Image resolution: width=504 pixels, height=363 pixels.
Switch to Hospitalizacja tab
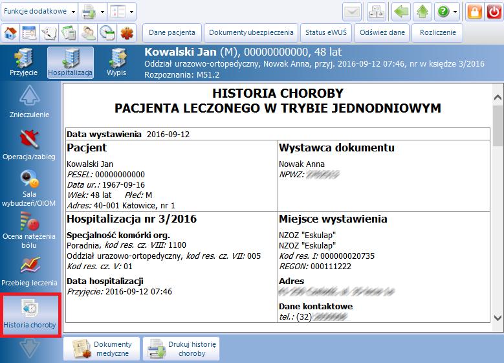[71, 62]
